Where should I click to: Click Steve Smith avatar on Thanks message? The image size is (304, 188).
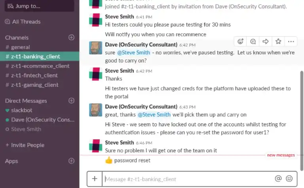[95, 74]
